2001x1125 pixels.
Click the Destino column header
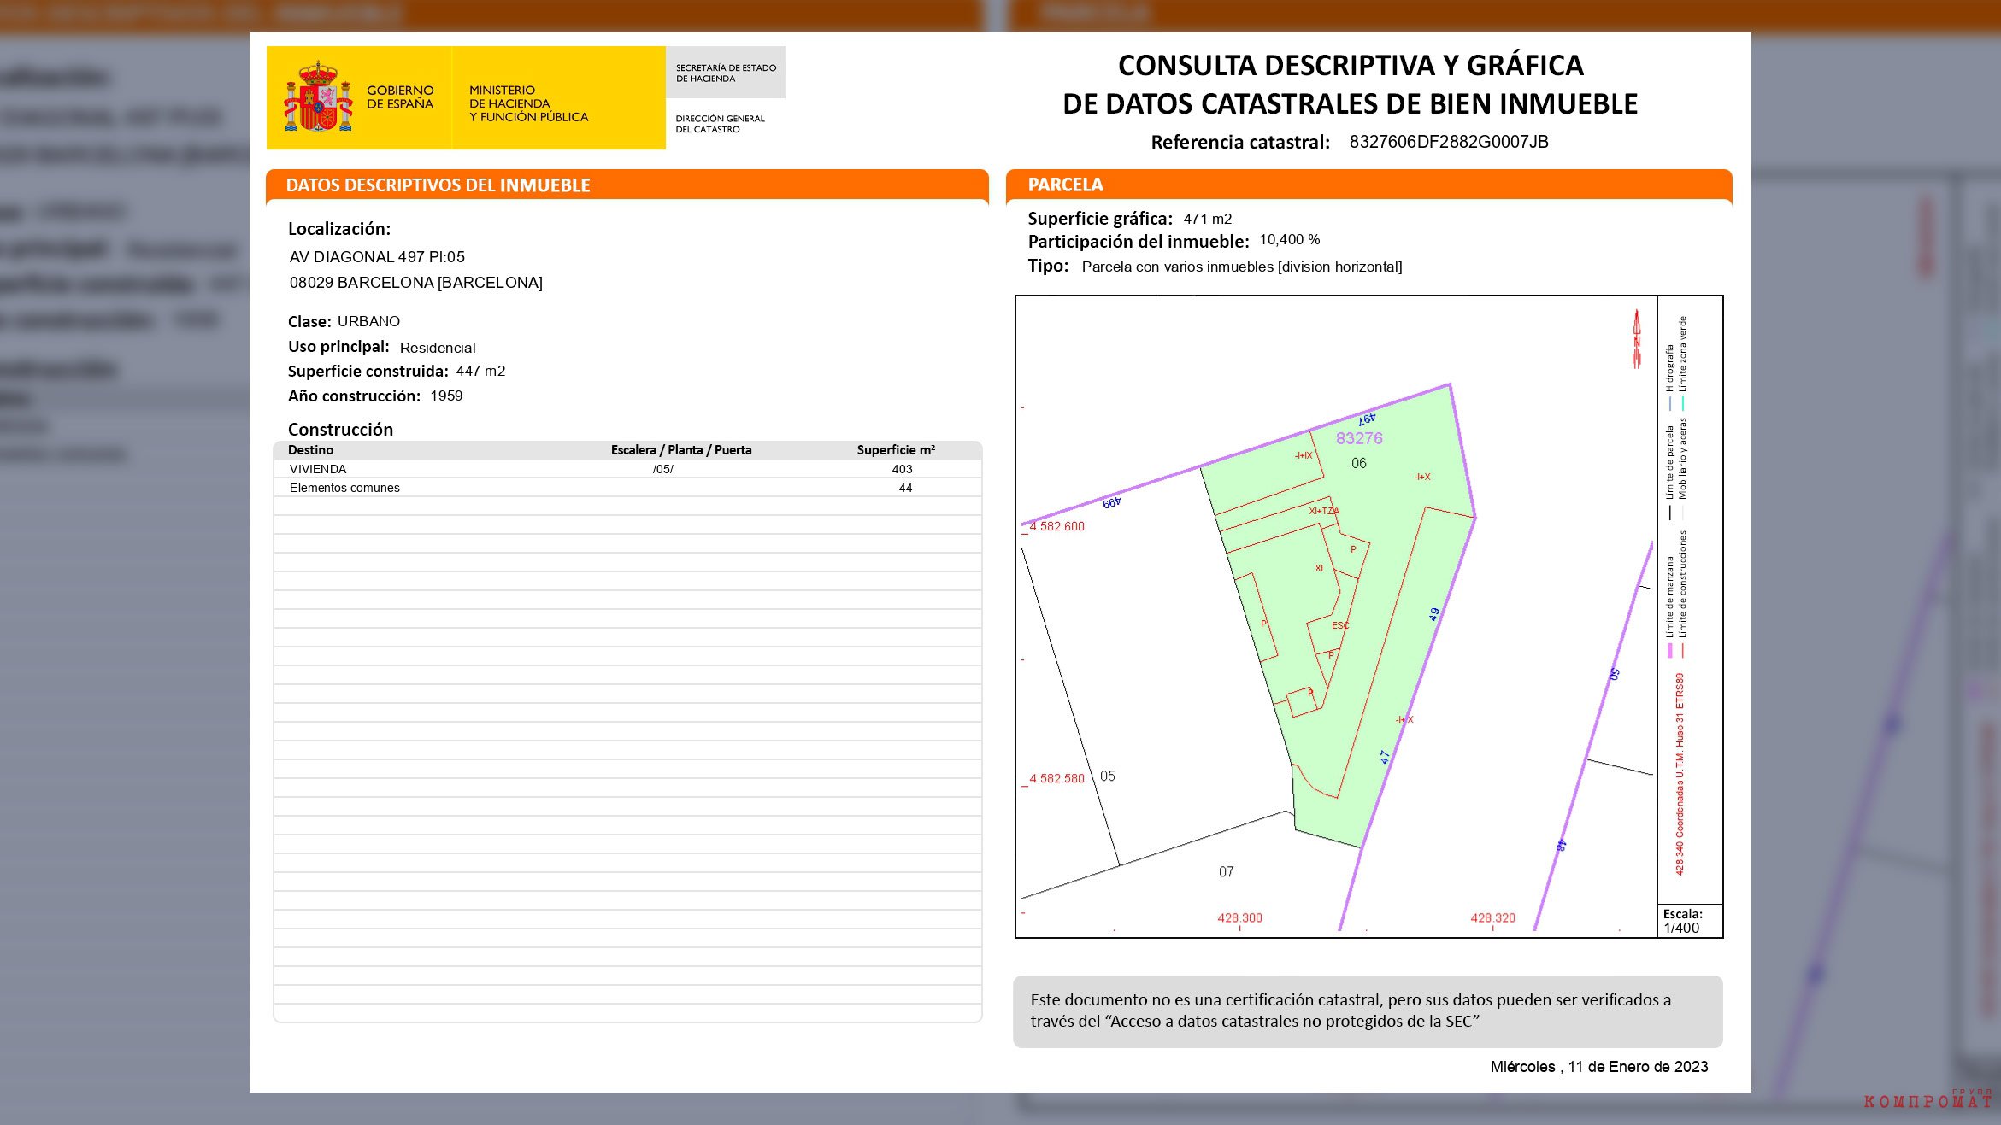310,450
